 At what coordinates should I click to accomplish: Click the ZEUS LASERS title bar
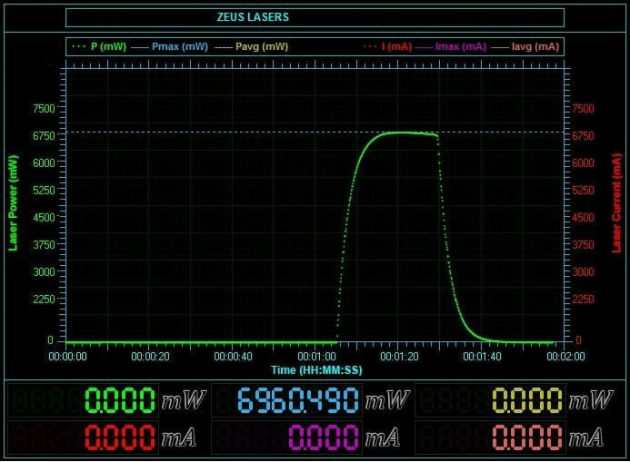(315, 17)
